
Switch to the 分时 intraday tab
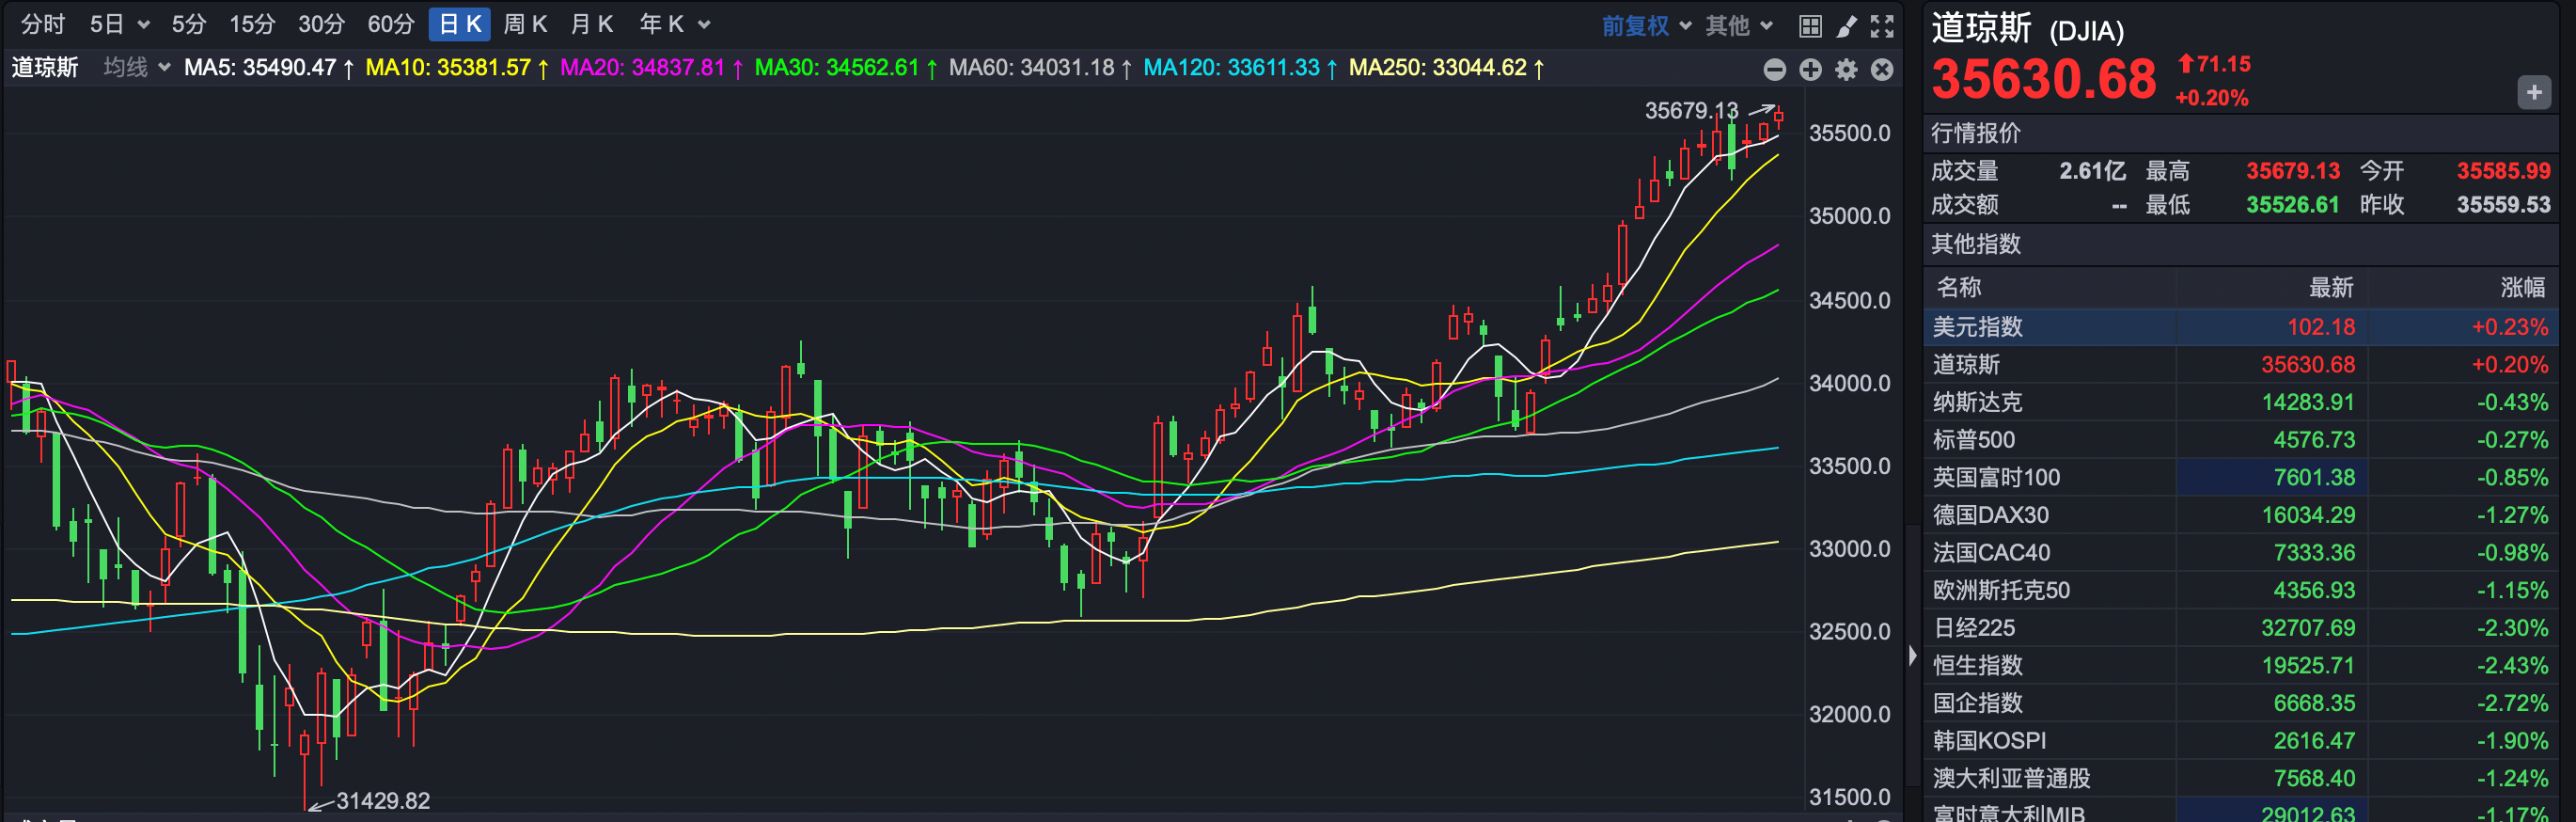tap(43, 24)
